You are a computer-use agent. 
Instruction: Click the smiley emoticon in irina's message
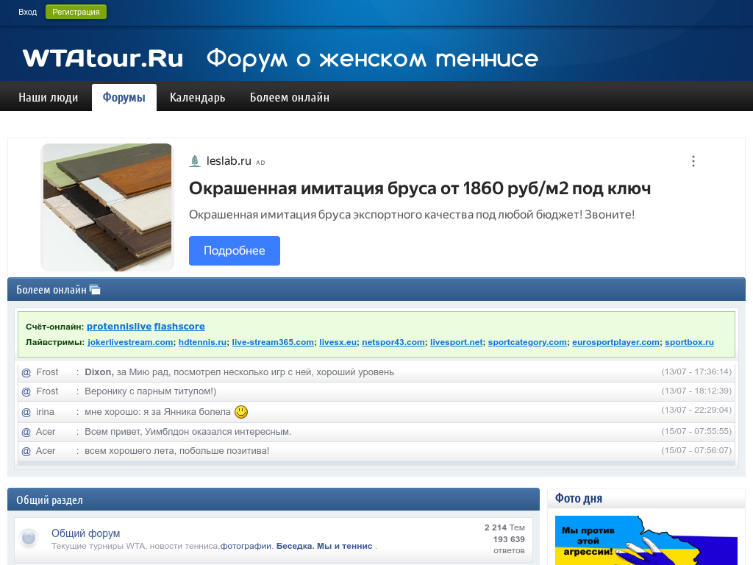(241, 412)
